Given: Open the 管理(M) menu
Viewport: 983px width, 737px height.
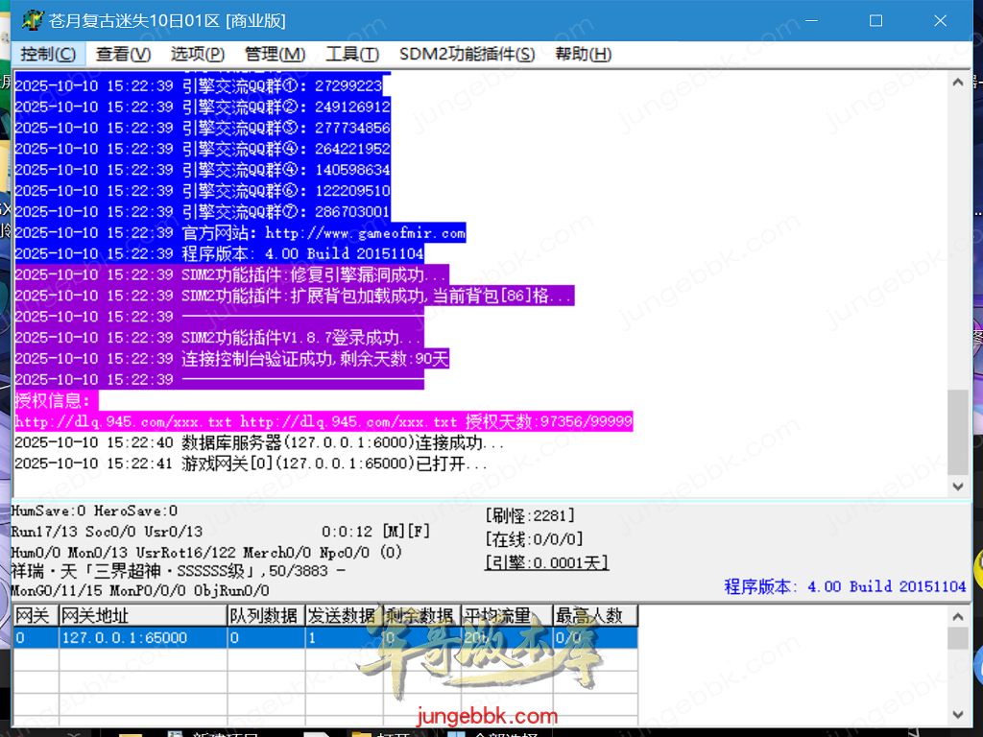Looking at the screenshot, I should click(x=274, y=55).
